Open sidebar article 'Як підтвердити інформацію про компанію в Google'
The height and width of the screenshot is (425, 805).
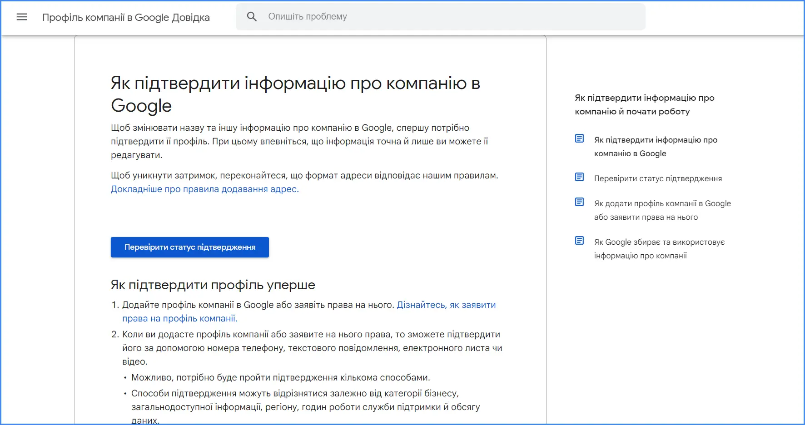point(656,147)
